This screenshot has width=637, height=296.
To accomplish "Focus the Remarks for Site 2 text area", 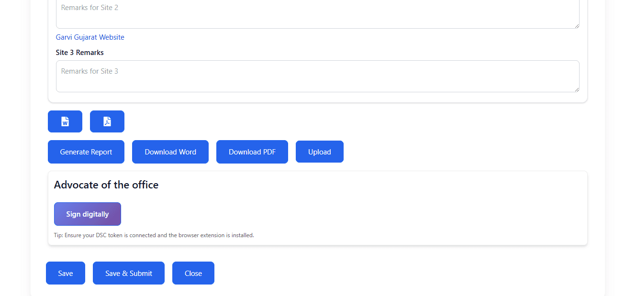I will [x=317, y=12].
